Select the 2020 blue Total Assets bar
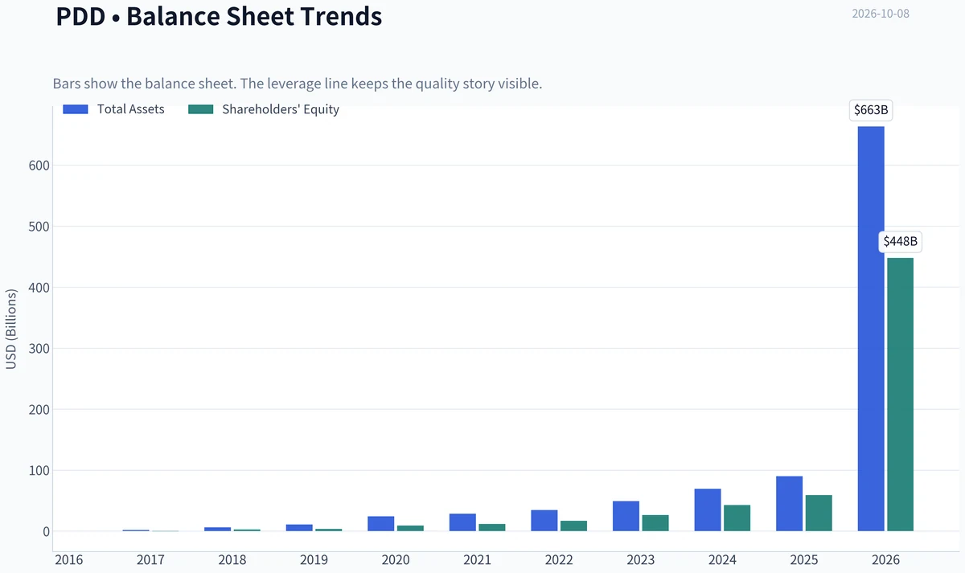 coord(381,523)
